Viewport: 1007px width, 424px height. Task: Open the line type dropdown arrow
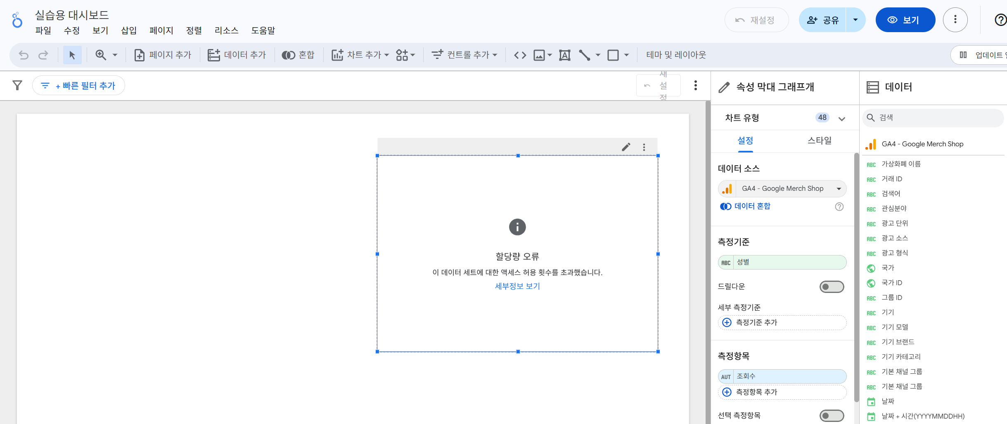tap(598, 55)
